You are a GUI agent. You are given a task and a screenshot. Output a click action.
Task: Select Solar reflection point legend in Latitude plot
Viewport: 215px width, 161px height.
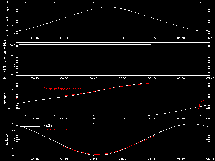[x=62, y=129]
